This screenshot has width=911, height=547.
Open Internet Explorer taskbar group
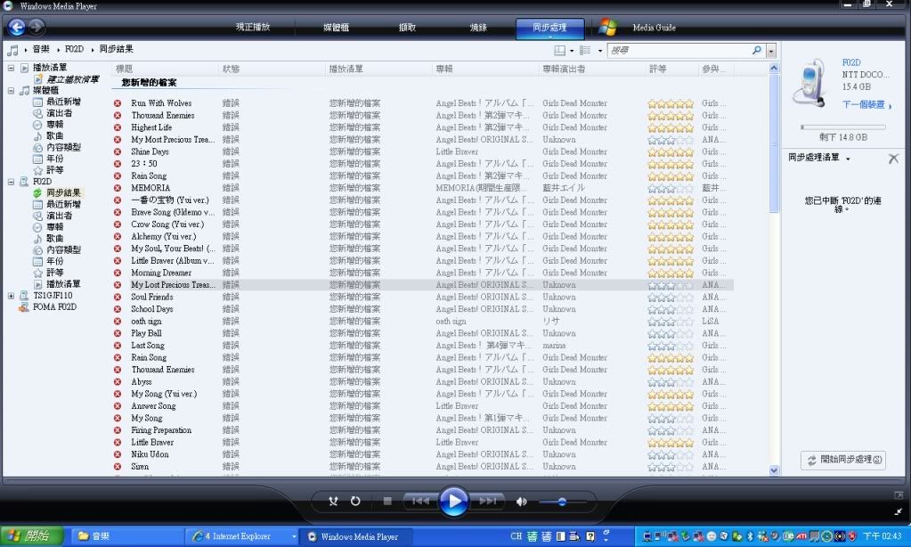[241, 536]
